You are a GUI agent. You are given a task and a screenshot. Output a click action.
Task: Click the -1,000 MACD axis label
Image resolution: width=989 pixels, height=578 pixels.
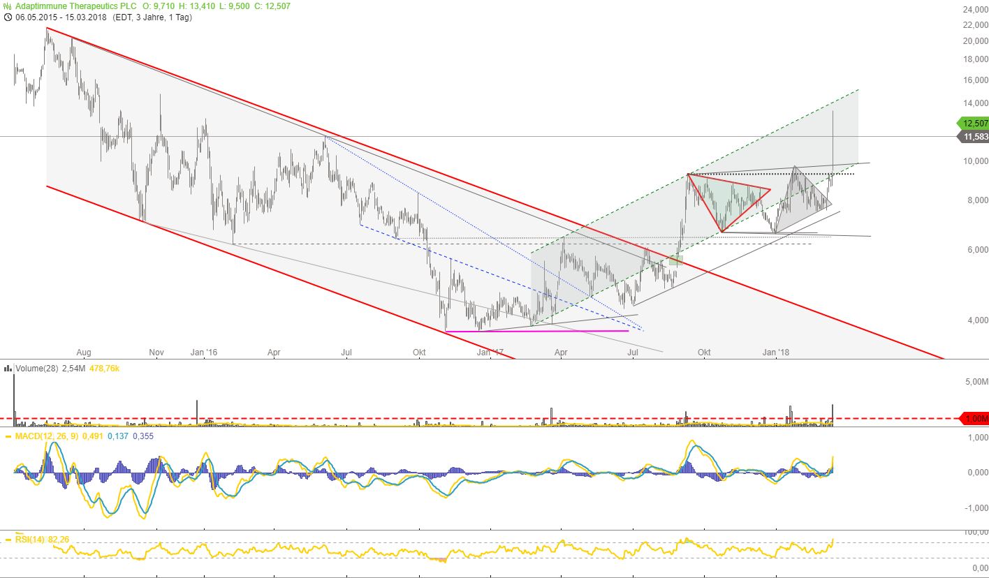pyautogui.click(x=976, y=507)
